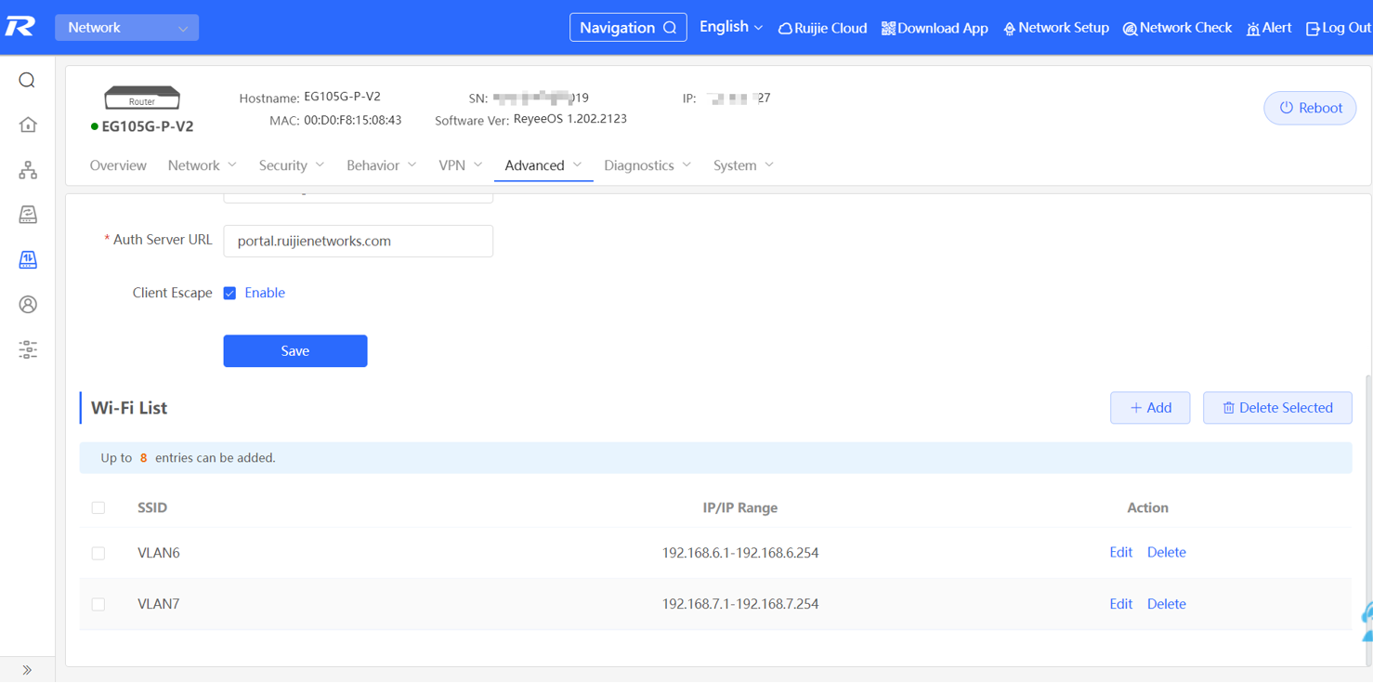Select the VLAN6 row checkbox

pyautogui.click(x=98, y=554)
